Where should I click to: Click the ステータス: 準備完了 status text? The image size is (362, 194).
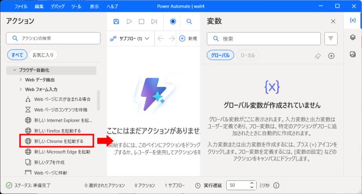point(32,185)
